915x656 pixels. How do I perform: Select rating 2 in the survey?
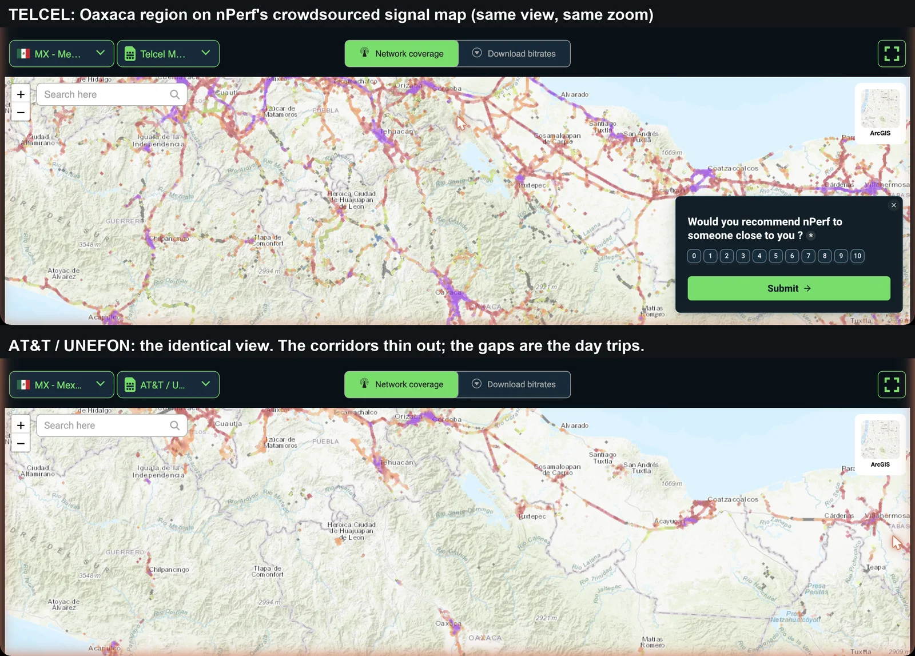[x=727, y=256]
